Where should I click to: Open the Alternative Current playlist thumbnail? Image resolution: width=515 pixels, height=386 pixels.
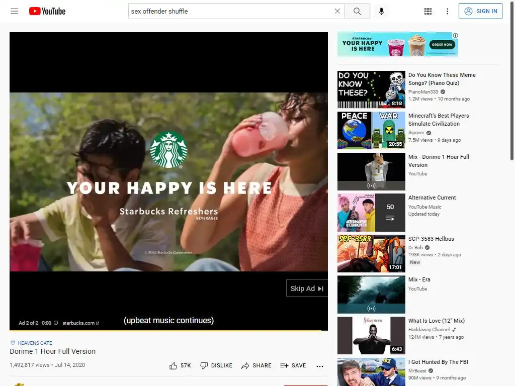tap(371, 213)
